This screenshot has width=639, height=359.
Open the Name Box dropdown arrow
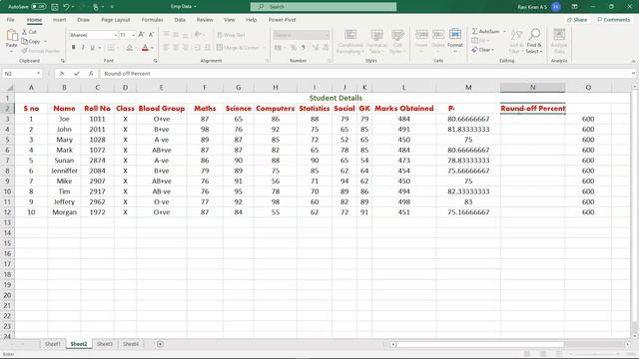click(38, 74)
